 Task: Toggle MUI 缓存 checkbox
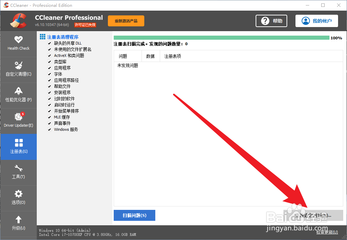(49, 117)
